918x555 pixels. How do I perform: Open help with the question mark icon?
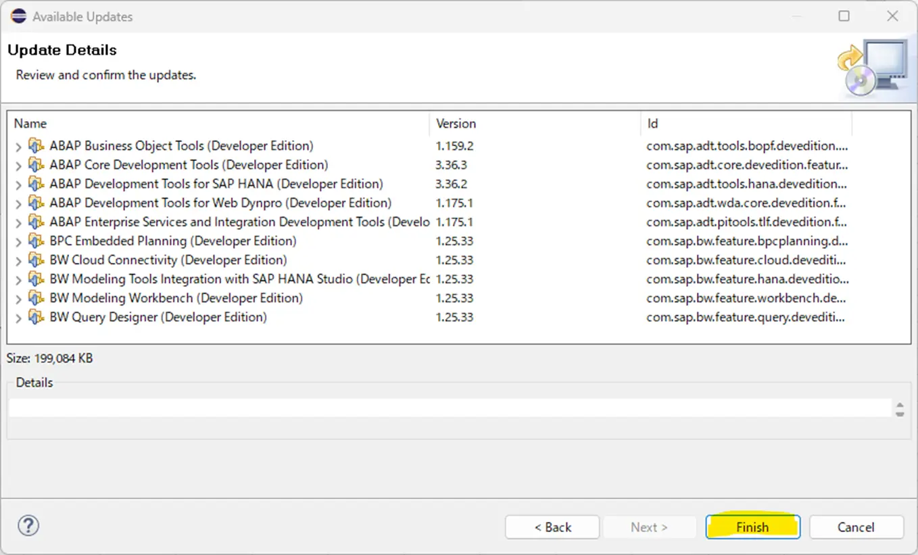click(28, 525)
